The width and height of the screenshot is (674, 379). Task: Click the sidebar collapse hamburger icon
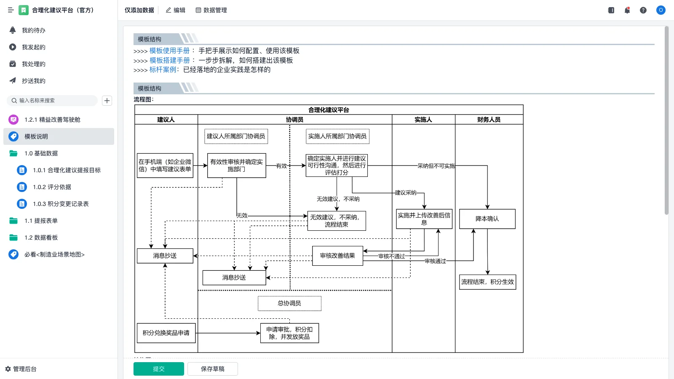(11, 10)
